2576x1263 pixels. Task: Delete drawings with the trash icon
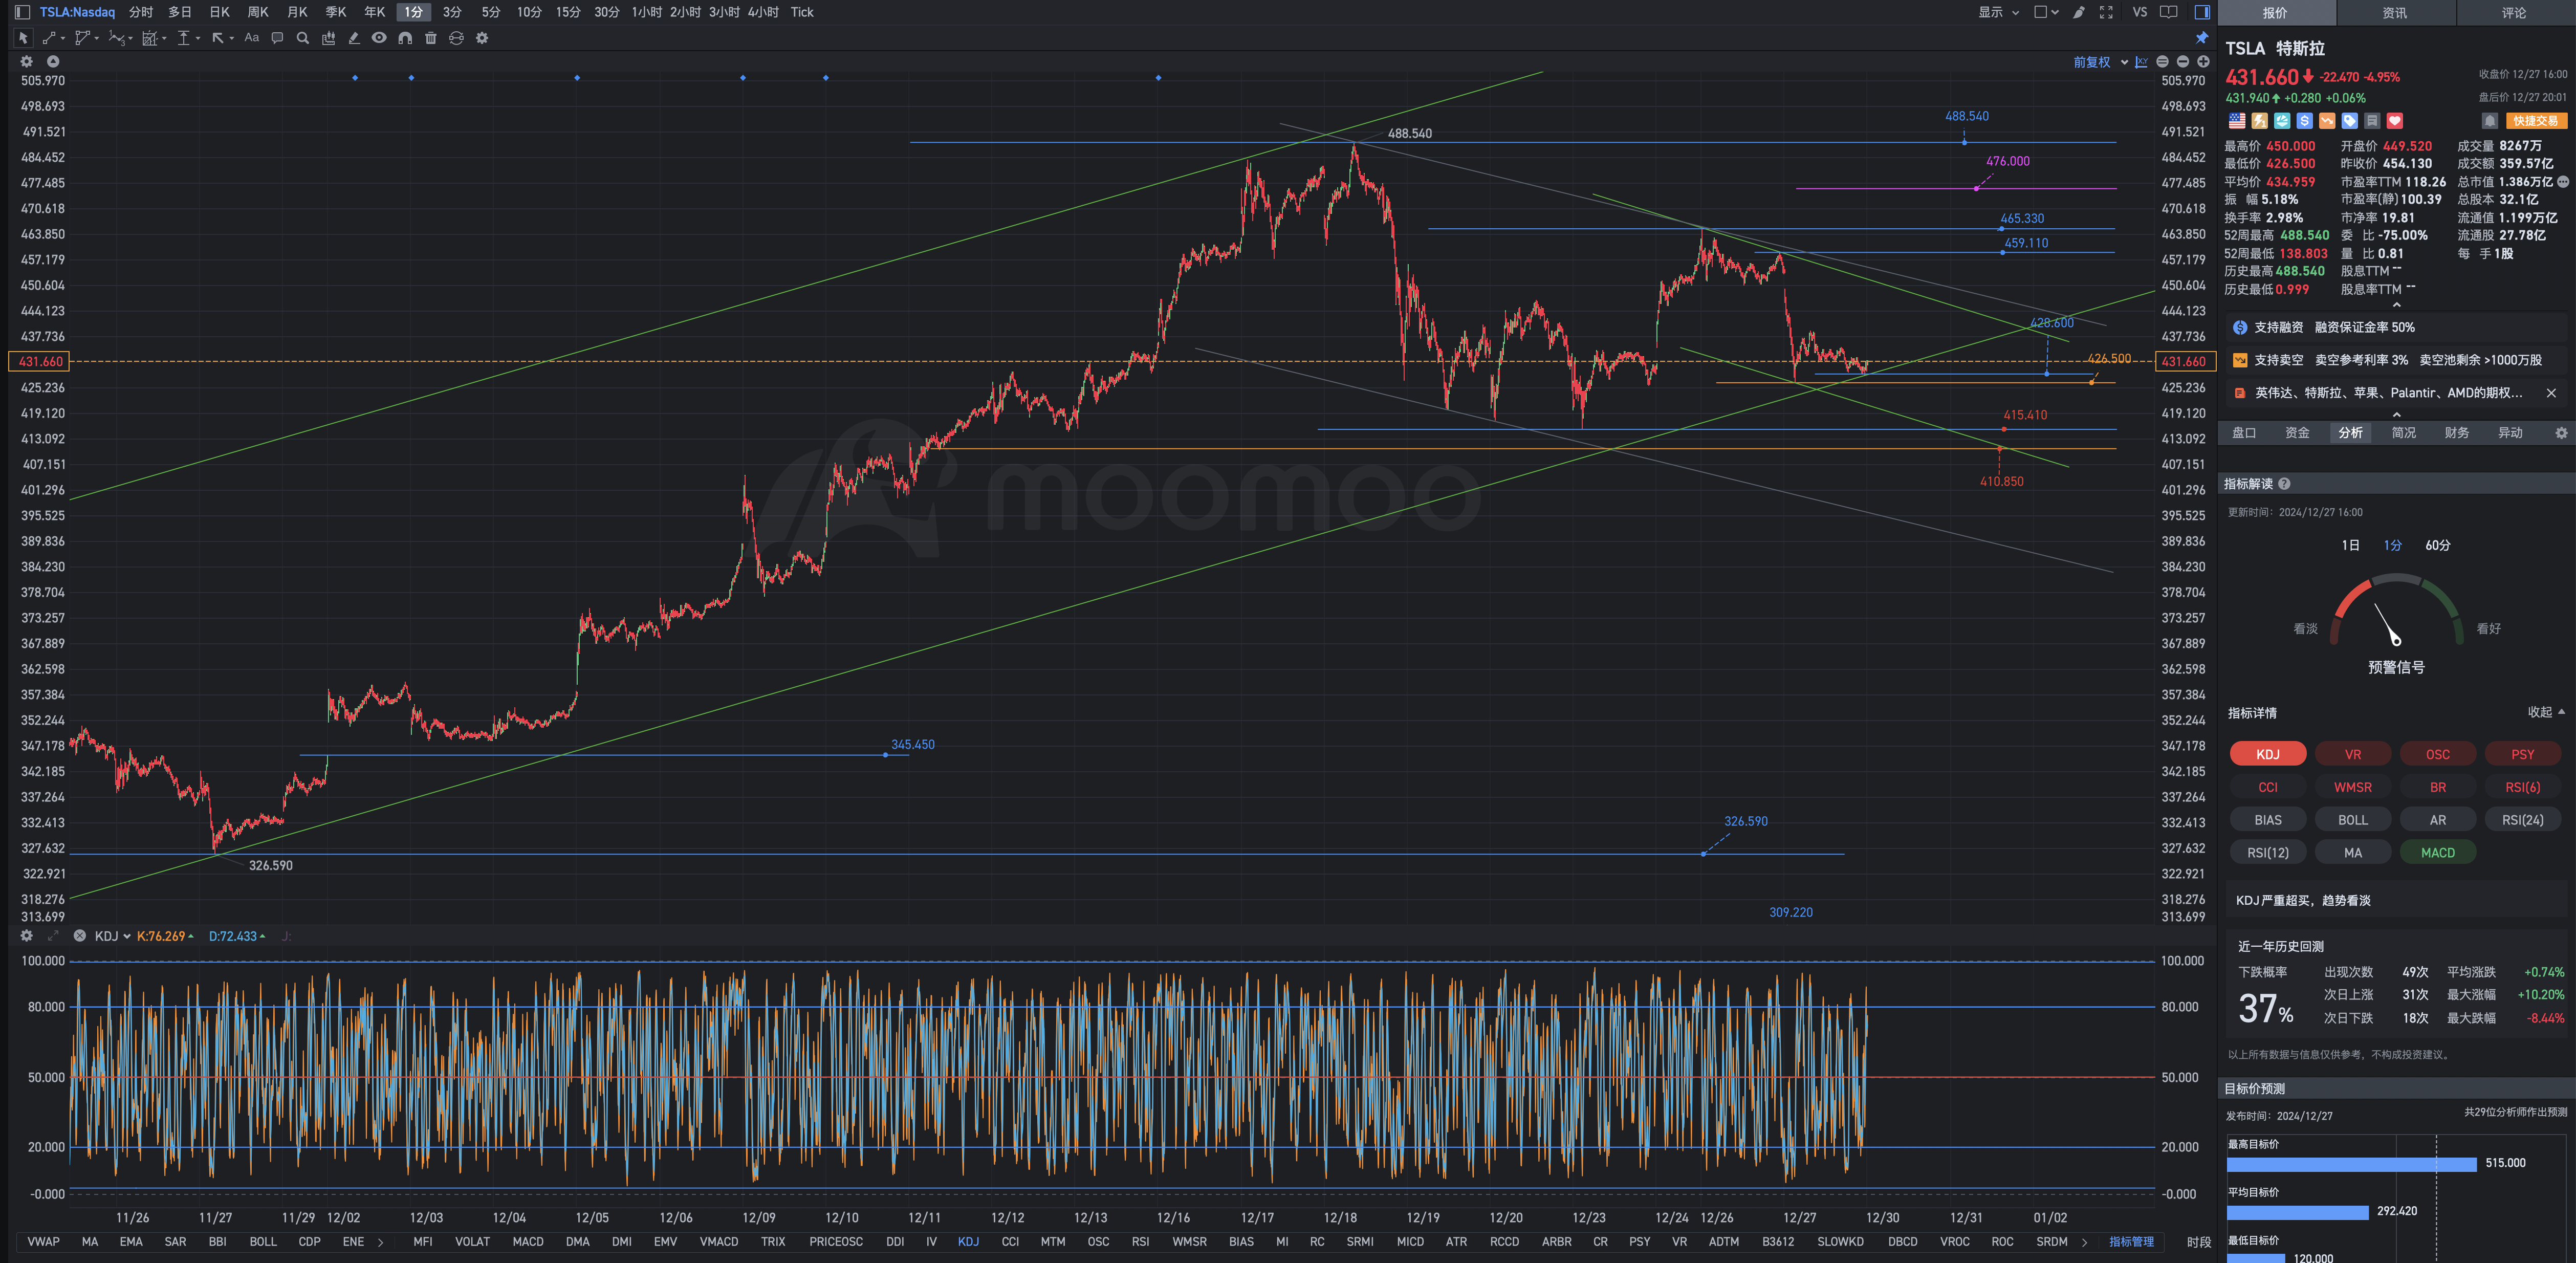coord(431,38)
